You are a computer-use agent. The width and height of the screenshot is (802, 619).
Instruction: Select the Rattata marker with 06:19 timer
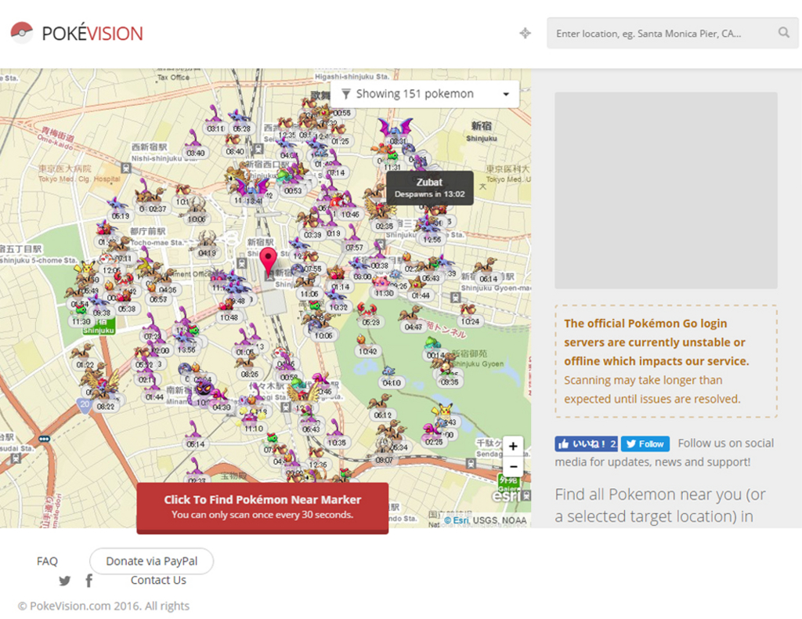(x=119, y=208)
